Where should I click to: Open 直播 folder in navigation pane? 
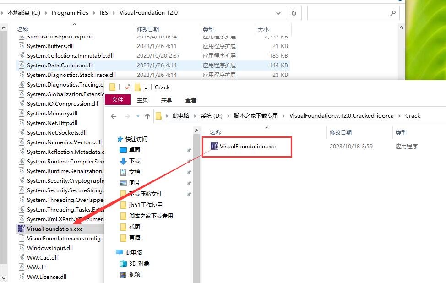click(135, 238)
